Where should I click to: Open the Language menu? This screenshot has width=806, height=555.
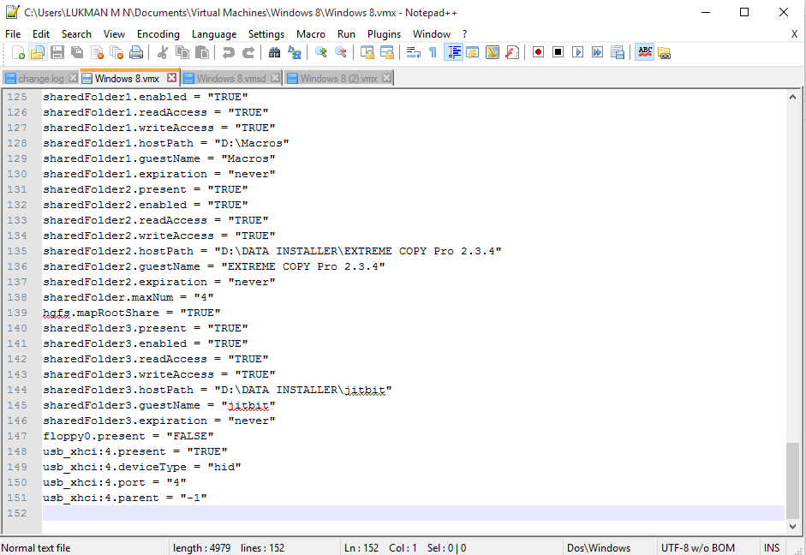[214, 34]
